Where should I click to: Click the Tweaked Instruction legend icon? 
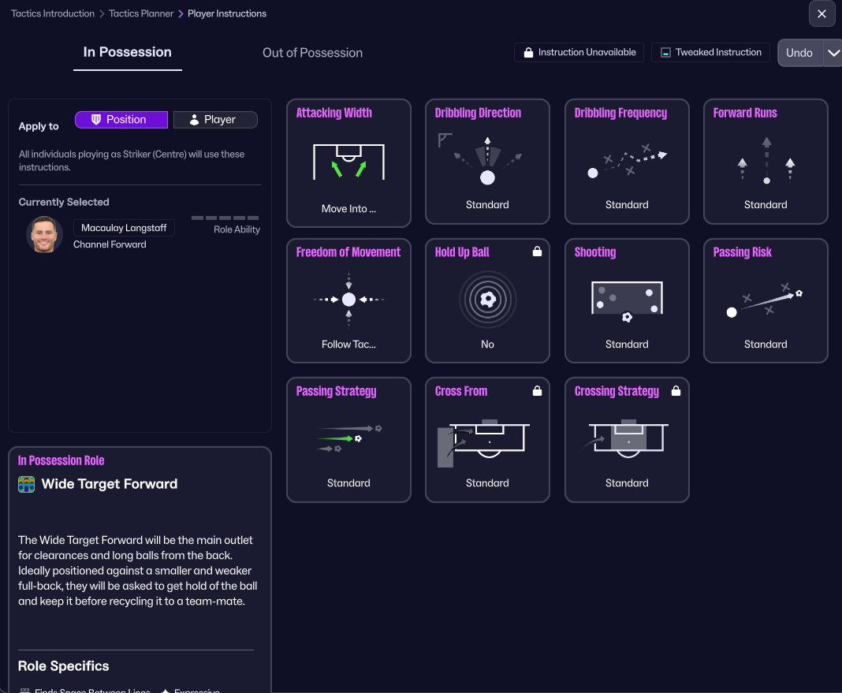[x=665, y=52]
